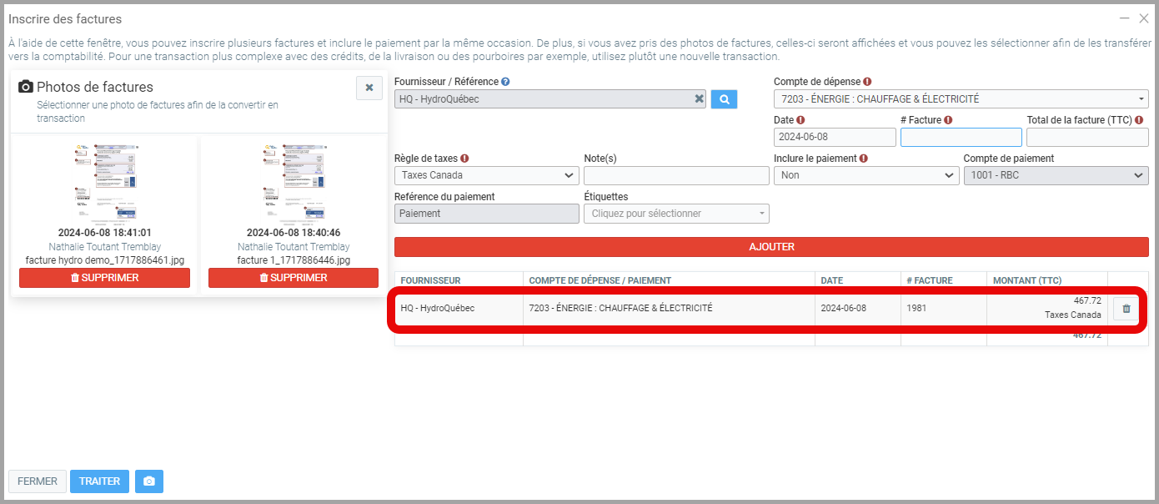This screenshot has height=504, width=1159.
Task: Click the help icon beside Fournisseur / Référence
Action: pyautogui.click(x=505, y=82)
